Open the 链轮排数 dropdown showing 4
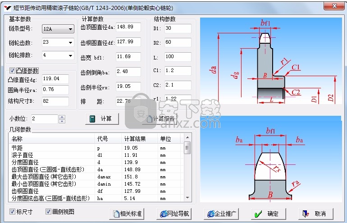Screen dimensions: 347x223 pos(58,55)
